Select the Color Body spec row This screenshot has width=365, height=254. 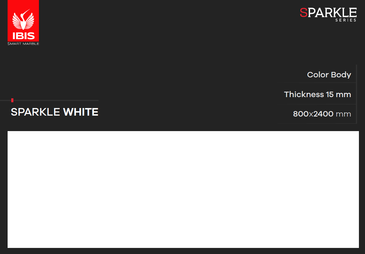coord(316,74)
